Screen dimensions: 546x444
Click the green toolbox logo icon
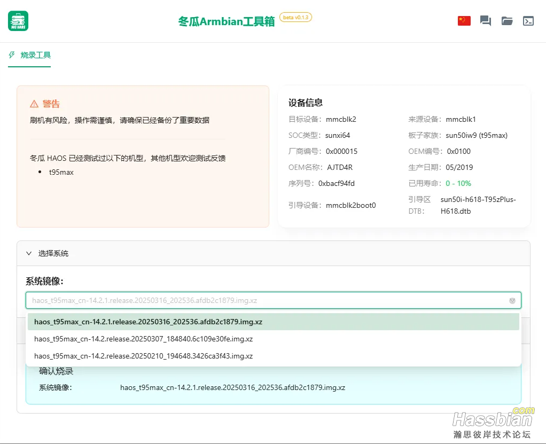pos(18,21)
